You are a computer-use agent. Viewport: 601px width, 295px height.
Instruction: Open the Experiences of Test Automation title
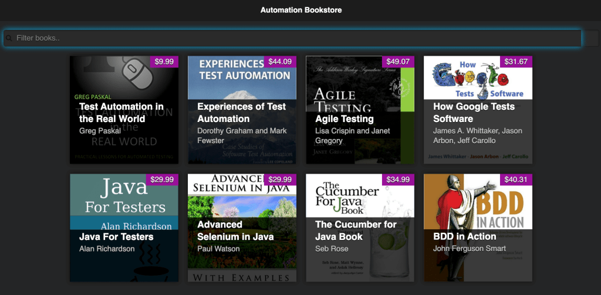(241, 113)
